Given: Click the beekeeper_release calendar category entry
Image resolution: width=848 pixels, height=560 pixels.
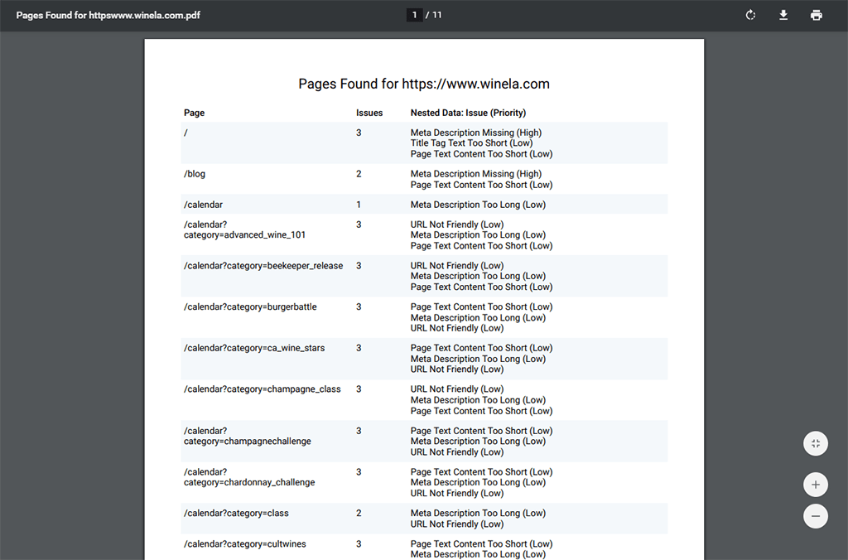Looking at the screenshot, I should [x=263, y=266].
